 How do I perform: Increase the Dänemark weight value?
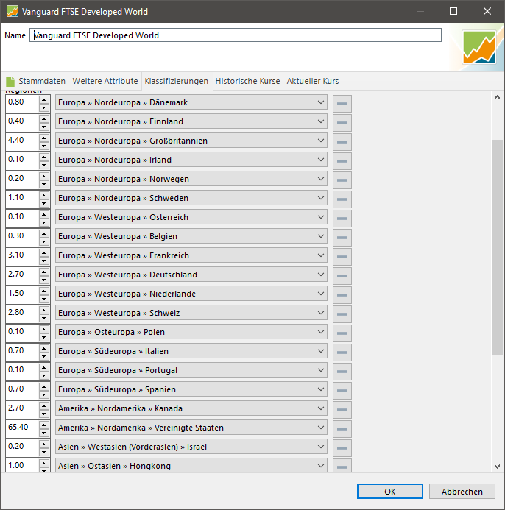[x=44, y=99]
